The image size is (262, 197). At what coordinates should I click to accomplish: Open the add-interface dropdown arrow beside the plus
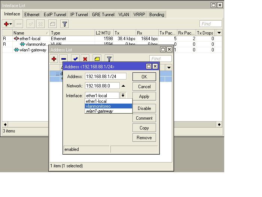click(11, 24)
